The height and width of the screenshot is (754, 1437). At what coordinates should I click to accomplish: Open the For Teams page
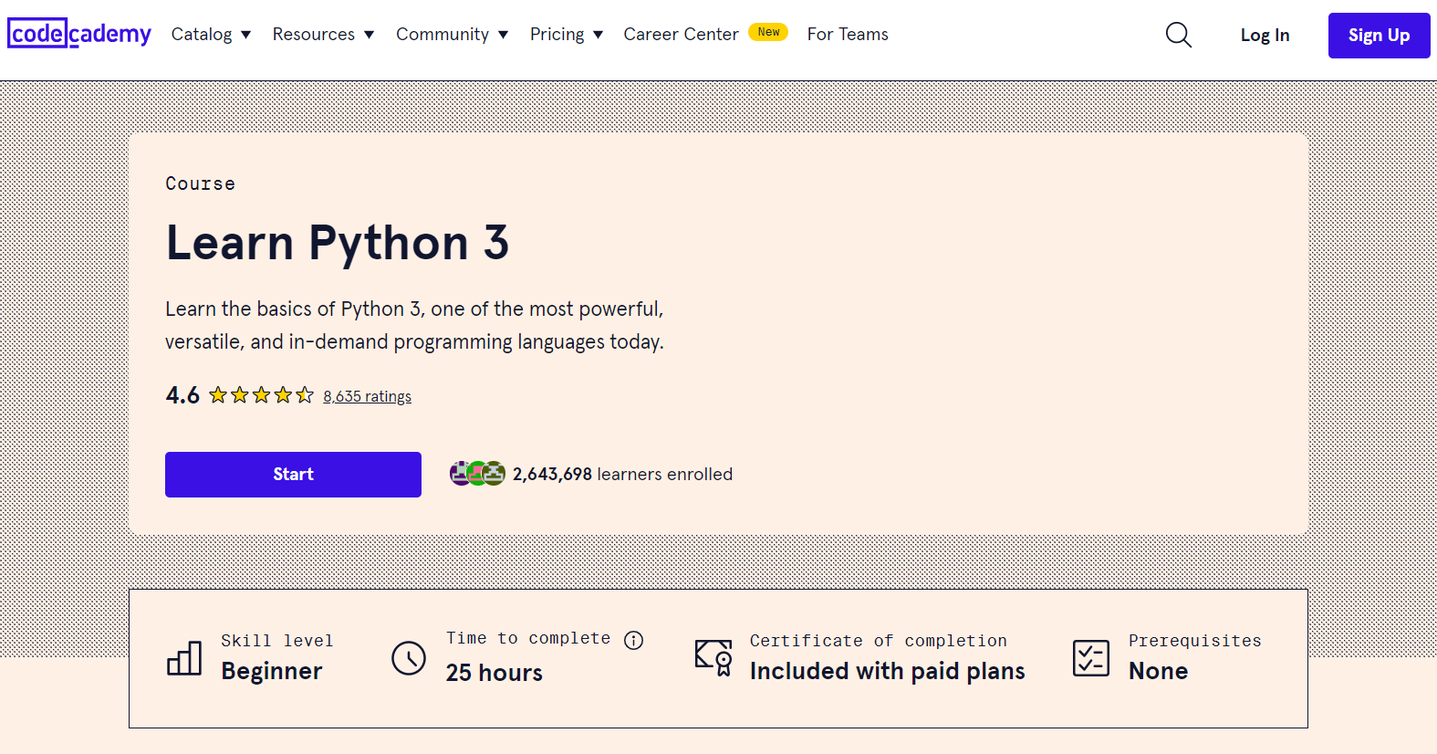point(848,34)
